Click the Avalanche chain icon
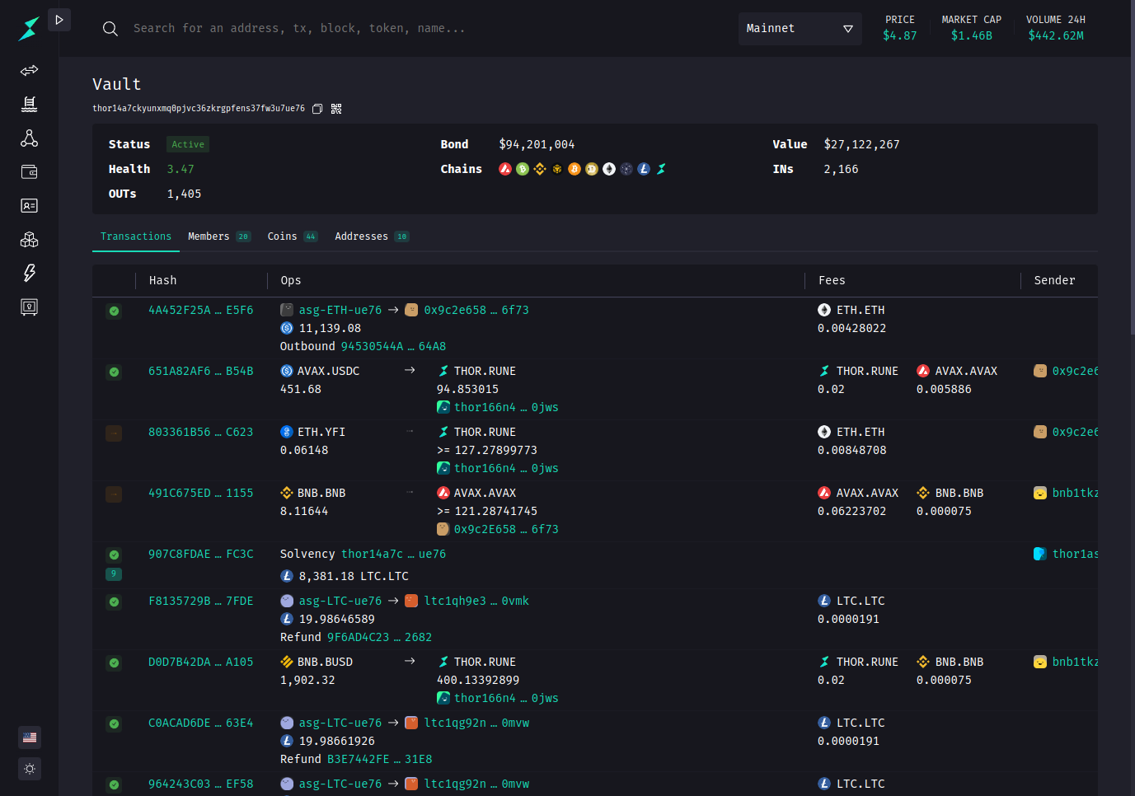This screenshot has height=796, width=1135. coord(505,169)
